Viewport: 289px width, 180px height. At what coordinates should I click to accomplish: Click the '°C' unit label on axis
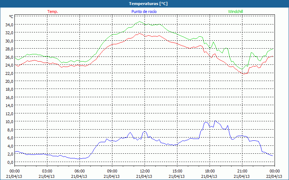11,17
